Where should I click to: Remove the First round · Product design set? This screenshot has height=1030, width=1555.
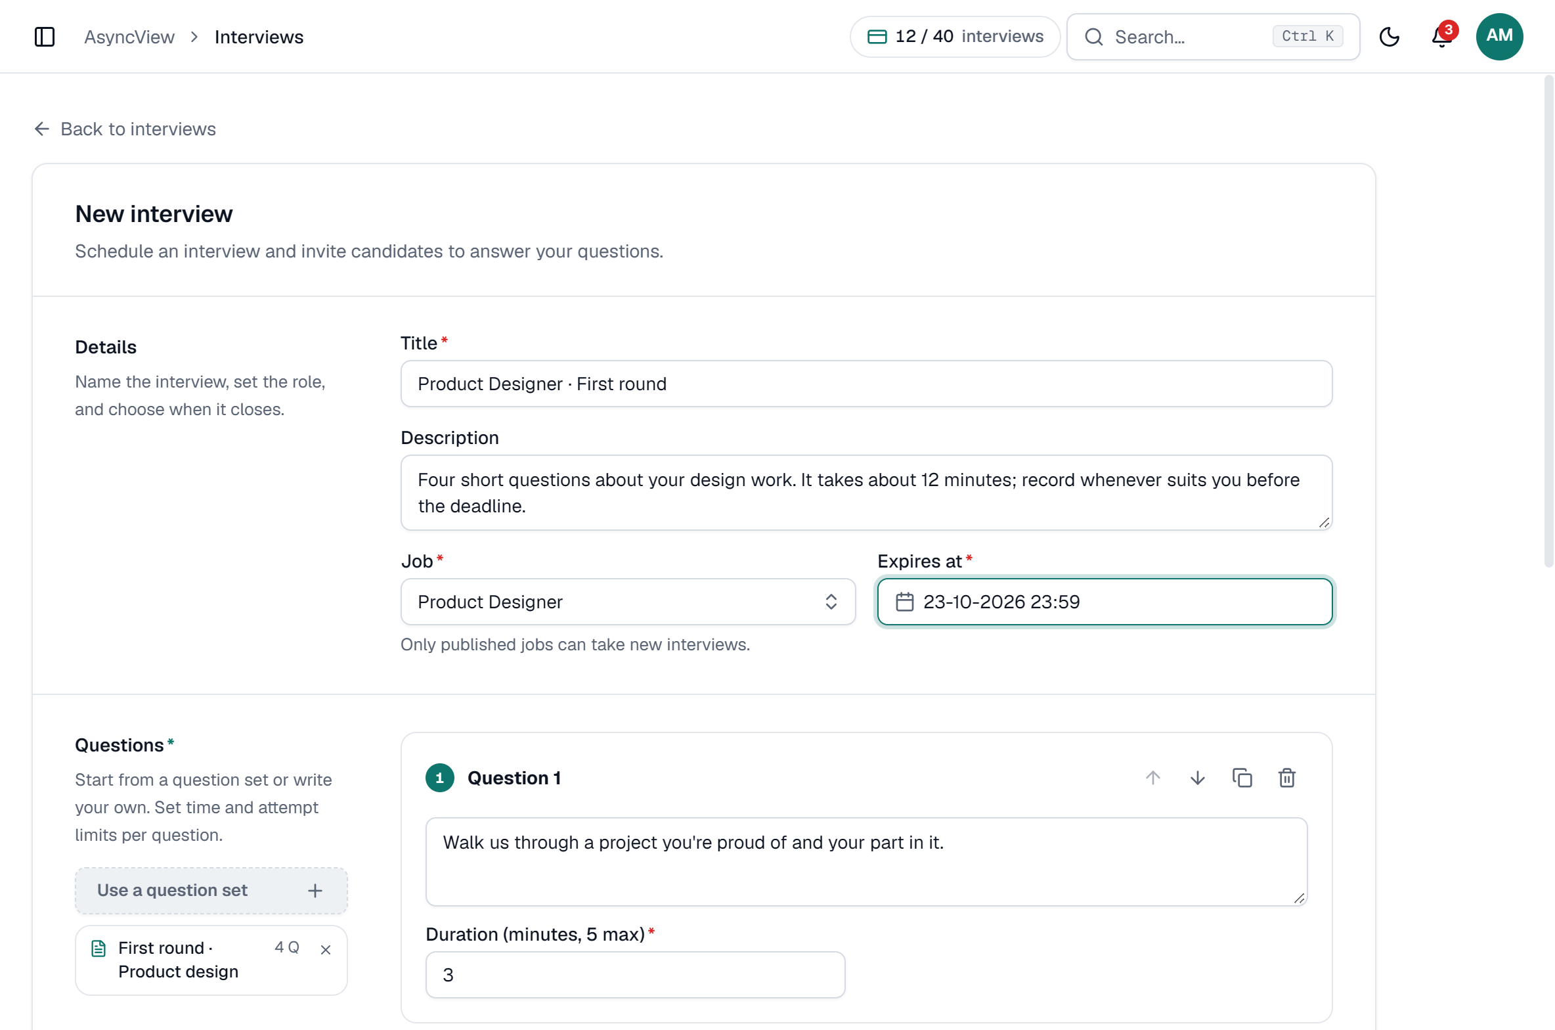pyautogui.click(x=325, y=950)
